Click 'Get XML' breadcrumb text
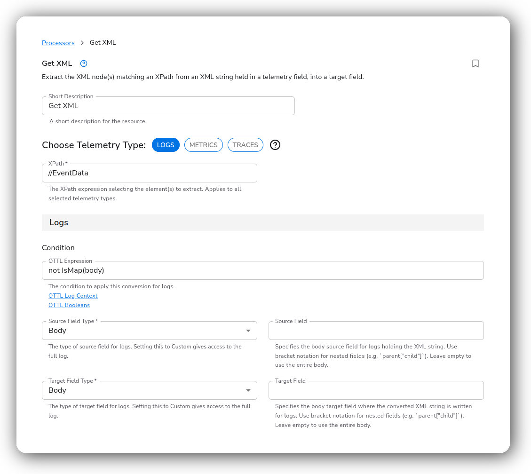 103,43
